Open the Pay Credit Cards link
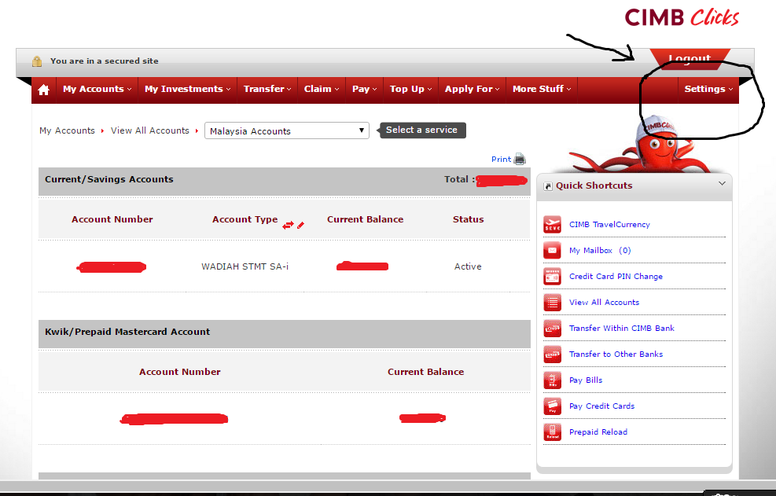 [x=601, y=406]
